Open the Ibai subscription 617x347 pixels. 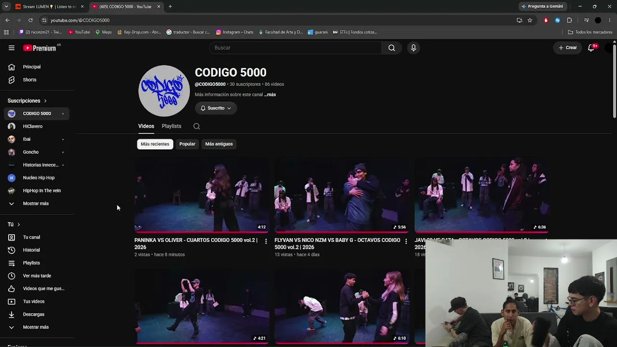click(x=37, y=139)
